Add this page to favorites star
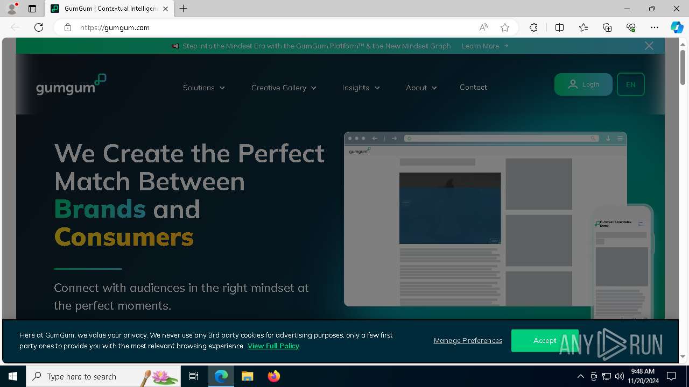This screenshot has width=689, height=387. point(505,27)
